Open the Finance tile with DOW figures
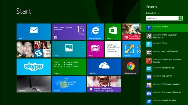 [69, 67]
